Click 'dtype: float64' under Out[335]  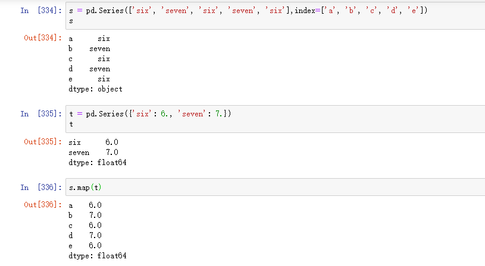(98, 163)
